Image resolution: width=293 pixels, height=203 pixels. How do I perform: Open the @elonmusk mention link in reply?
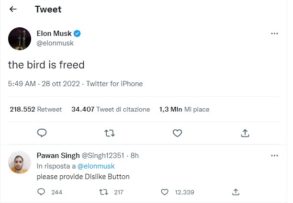pos(96,166)
